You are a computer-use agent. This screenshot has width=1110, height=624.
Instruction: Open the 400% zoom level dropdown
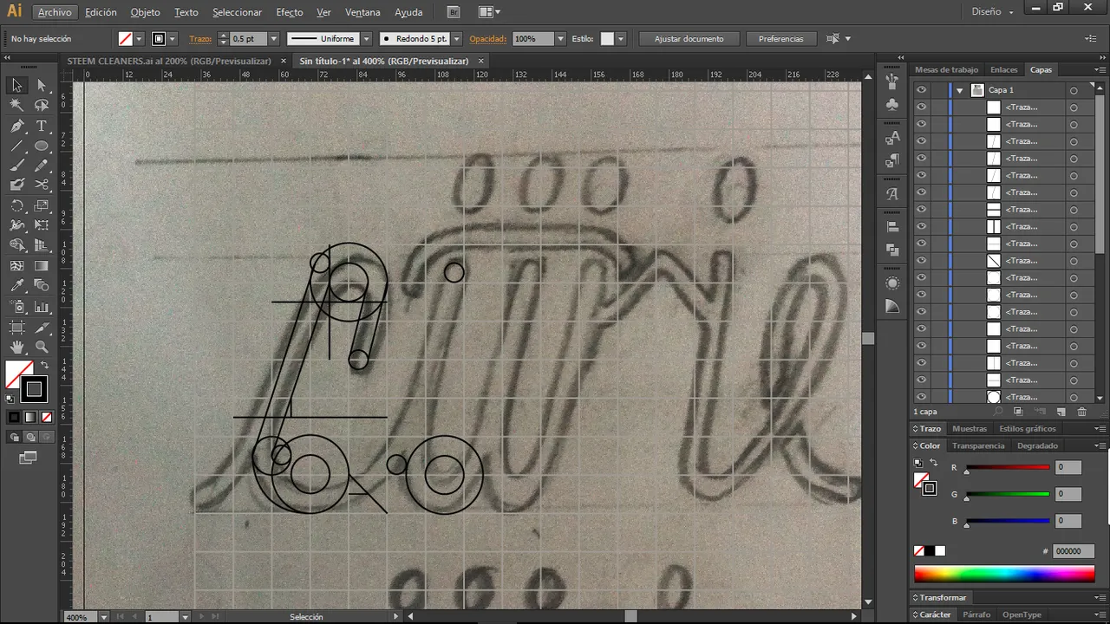[104, 617]
